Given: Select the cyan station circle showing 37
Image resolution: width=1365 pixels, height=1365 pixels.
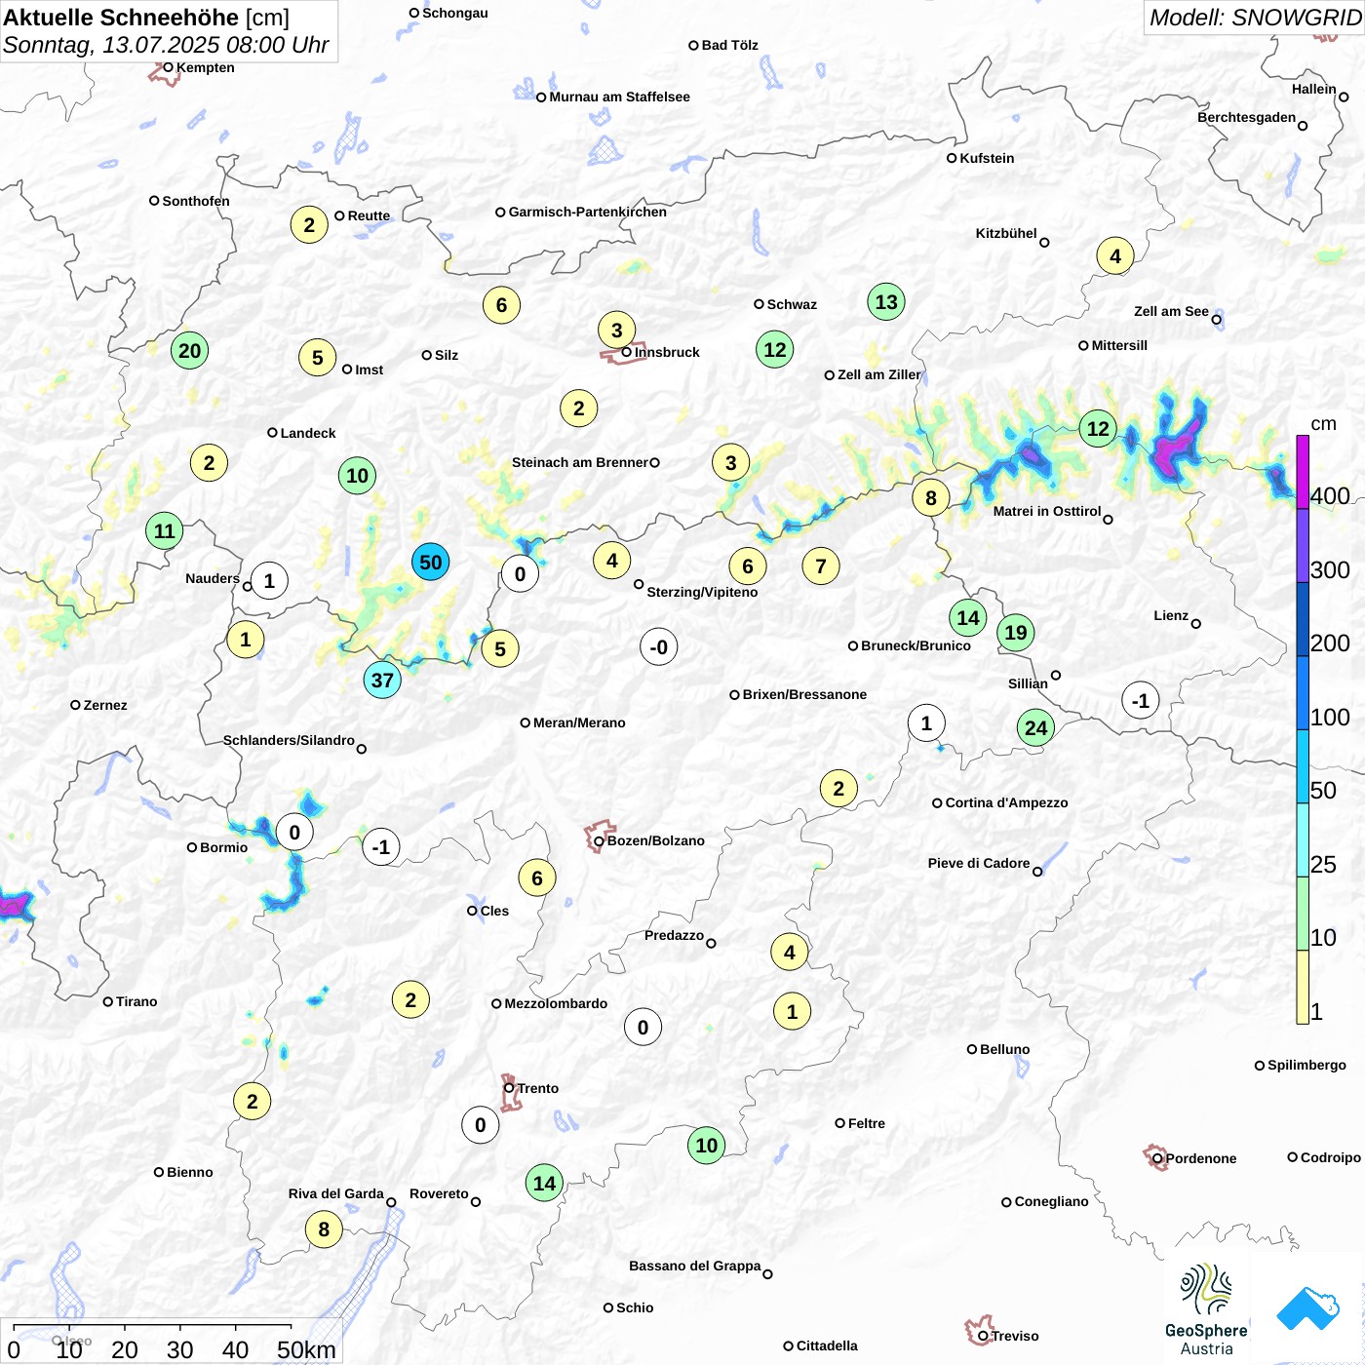Looking at the screenshot, I should click(382, 680).
